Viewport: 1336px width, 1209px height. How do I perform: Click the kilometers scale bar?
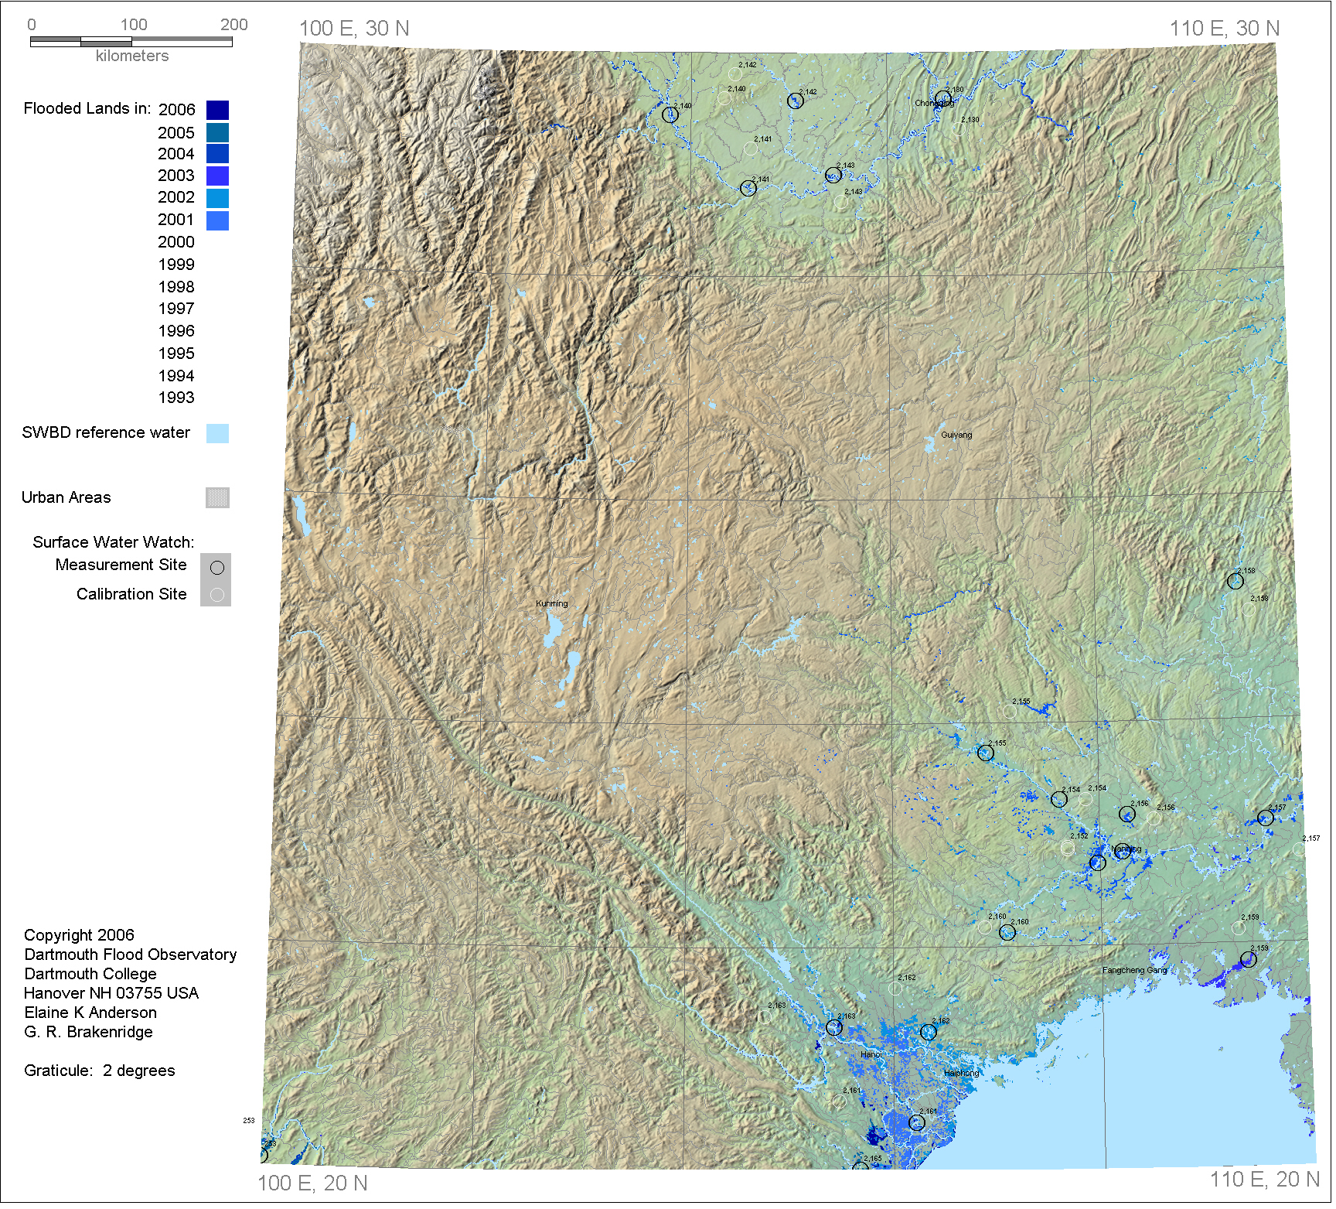pos(131,42)
